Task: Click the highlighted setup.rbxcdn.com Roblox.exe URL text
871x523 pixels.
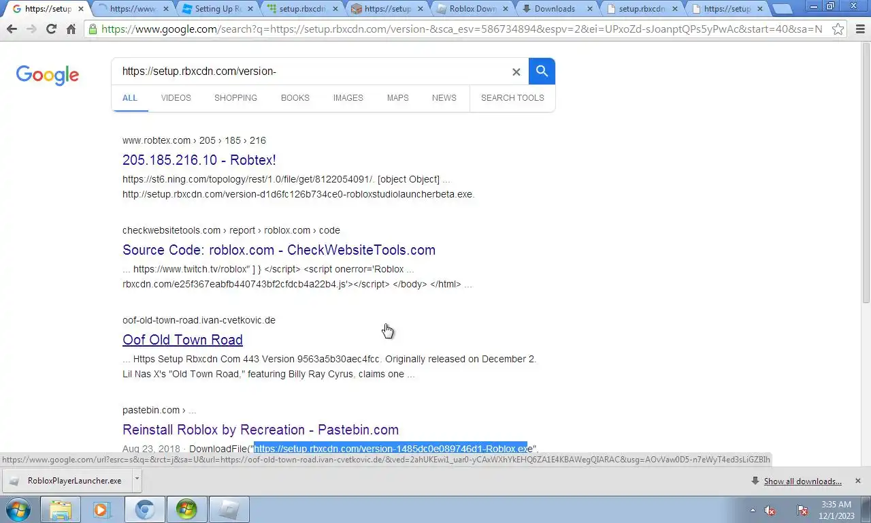Action: [x=391, y=449]
